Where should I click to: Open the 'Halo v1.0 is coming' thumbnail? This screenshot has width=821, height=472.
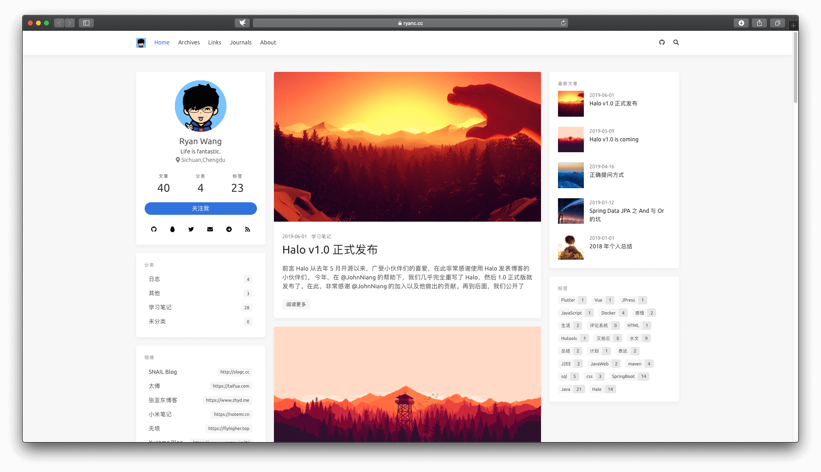click(x=570, y=139)
